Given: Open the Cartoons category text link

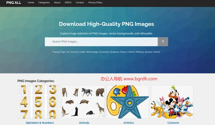Looking at the screenshot, I should pyautogui.click(x=173, y=123).
